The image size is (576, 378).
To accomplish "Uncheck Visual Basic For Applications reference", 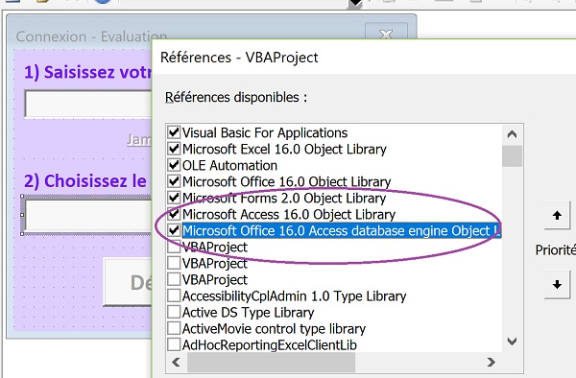I will coord(174,132).
